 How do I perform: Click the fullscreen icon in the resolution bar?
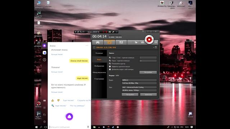[x=156, y=47]
